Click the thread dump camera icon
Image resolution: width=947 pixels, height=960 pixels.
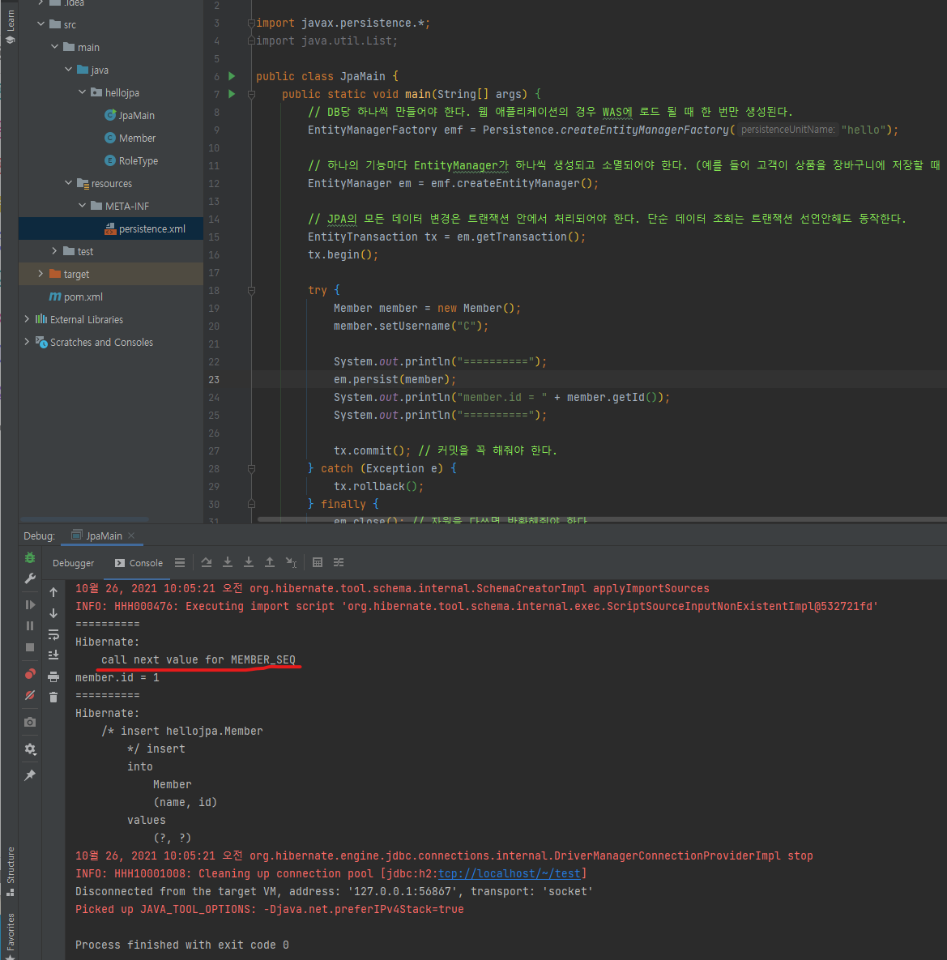click(30, 723)
